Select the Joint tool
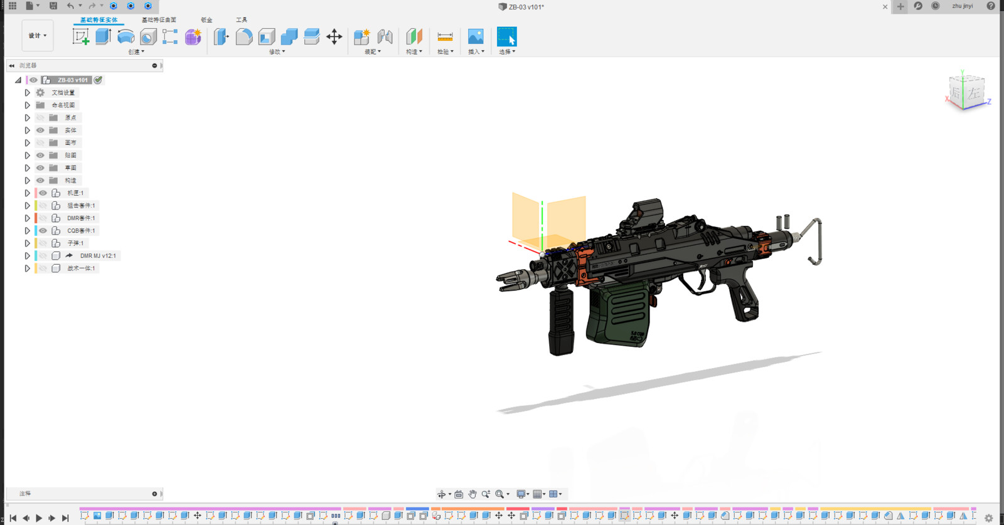The height and width of the screenshot is (525, 1004). point(385,36)
